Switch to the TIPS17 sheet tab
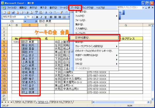Screen dimensions: 155x108 click(x=68, y=102)
